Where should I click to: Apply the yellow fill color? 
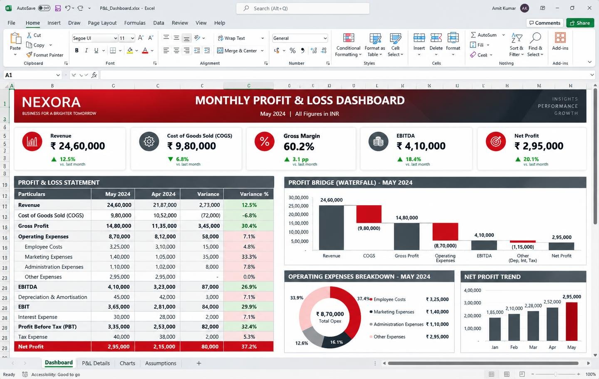tap(130, 51)
